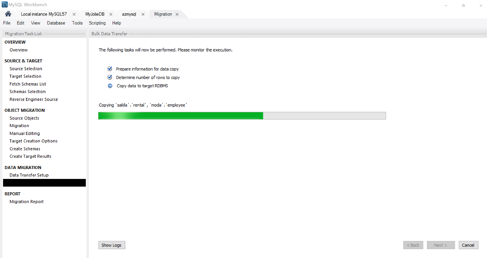Screen dimensions: 487x258
Task: Select Manual Editing step
Action: (x=25, y=133)
